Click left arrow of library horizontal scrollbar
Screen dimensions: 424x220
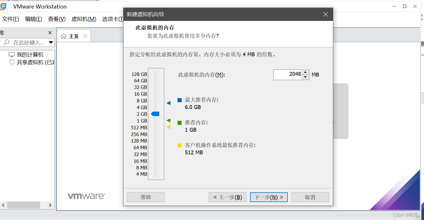(x=3, y=205)
